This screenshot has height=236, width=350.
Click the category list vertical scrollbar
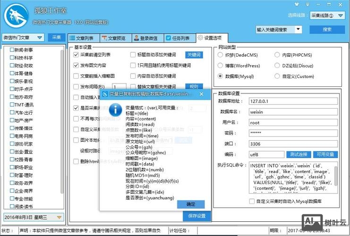(x=62, y=122)
